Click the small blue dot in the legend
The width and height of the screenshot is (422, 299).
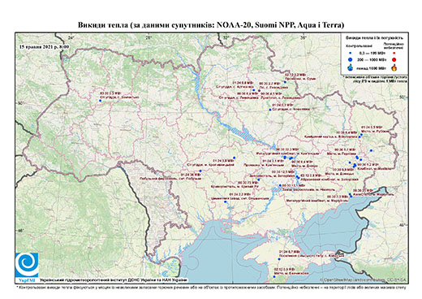point(350,53)
